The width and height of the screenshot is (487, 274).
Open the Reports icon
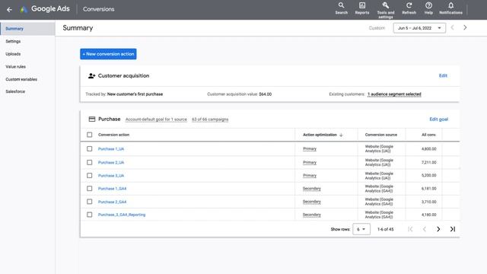[x=362, y=5]
